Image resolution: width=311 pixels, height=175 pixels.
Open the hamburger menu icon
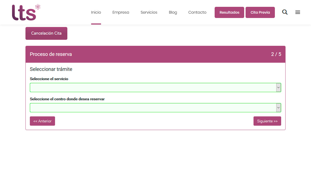tap(298, 12)
